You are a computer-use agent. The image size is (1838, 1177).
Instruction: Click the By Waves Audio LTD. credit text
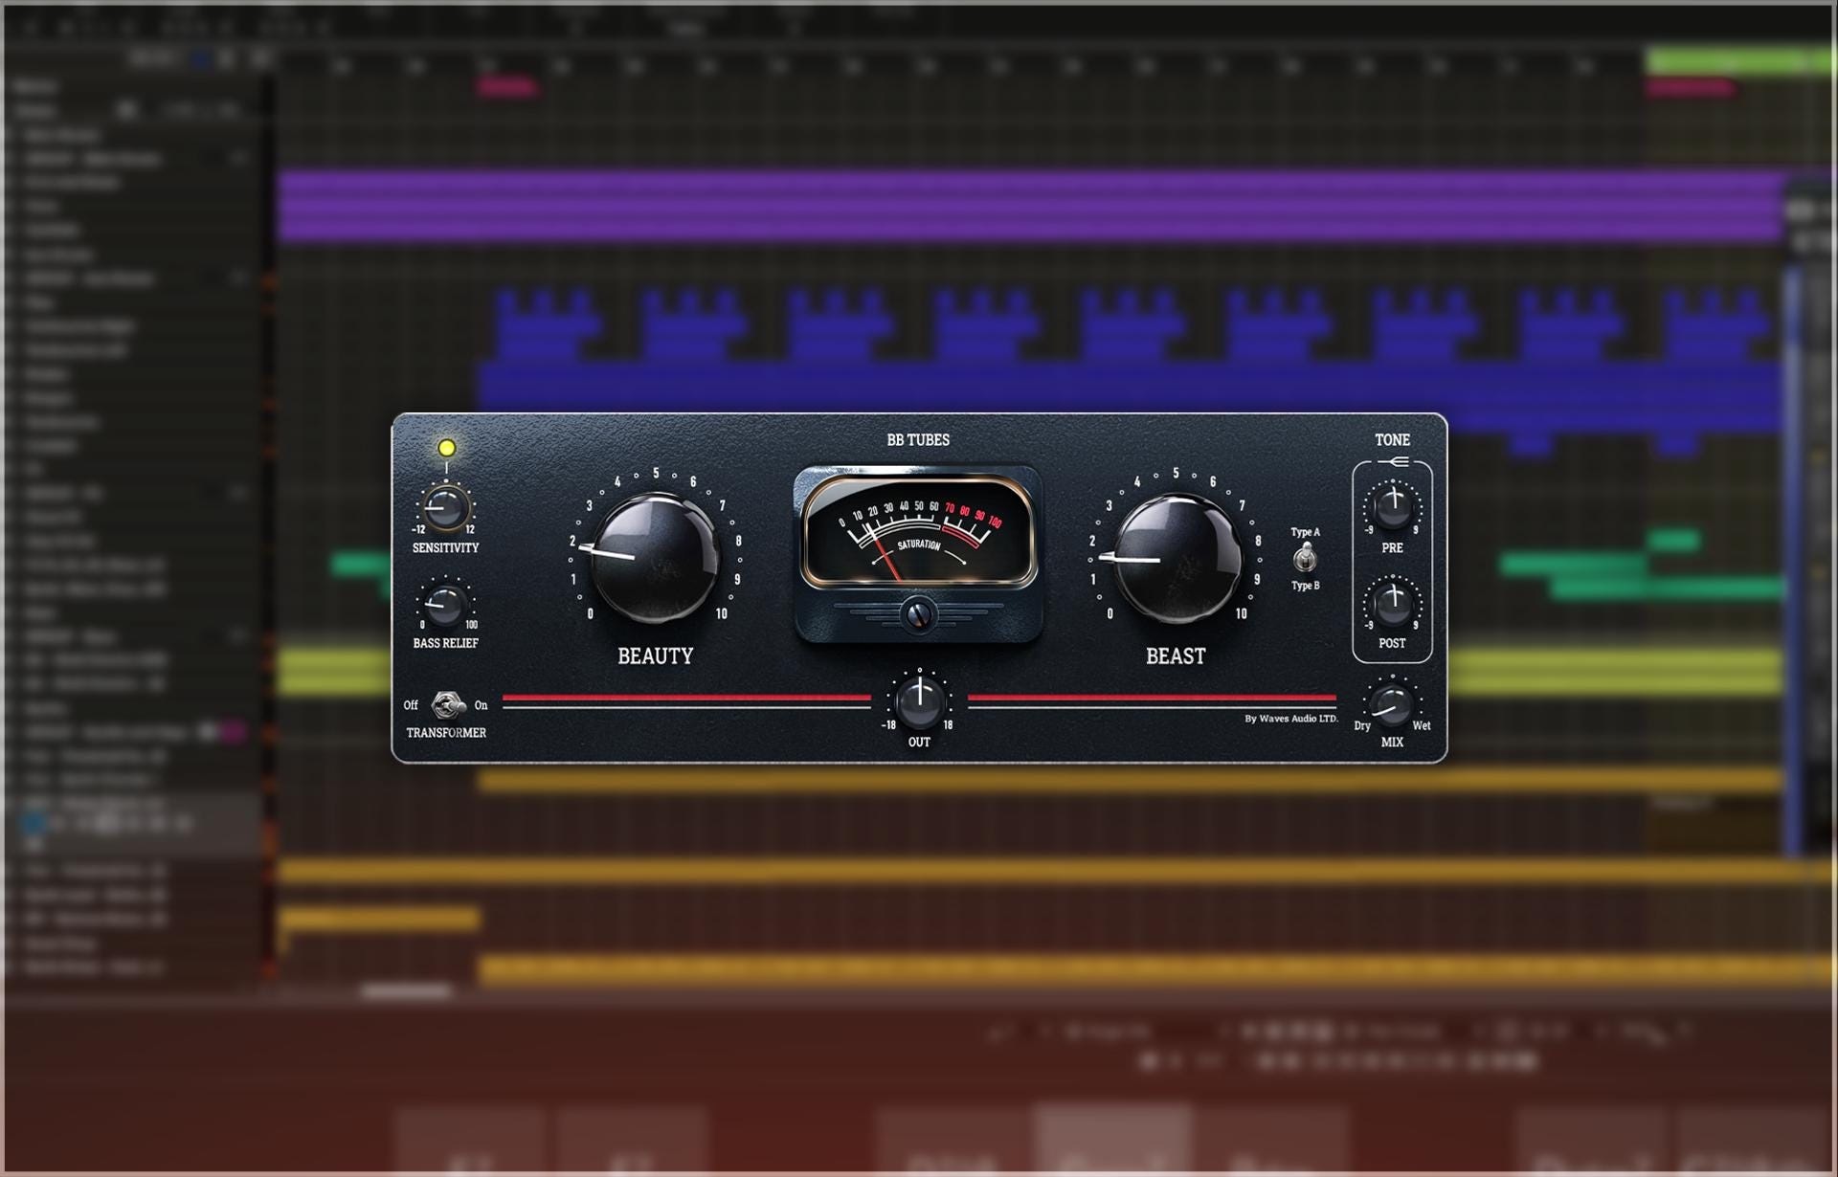pyautogui.click(x=1291, y=719)
